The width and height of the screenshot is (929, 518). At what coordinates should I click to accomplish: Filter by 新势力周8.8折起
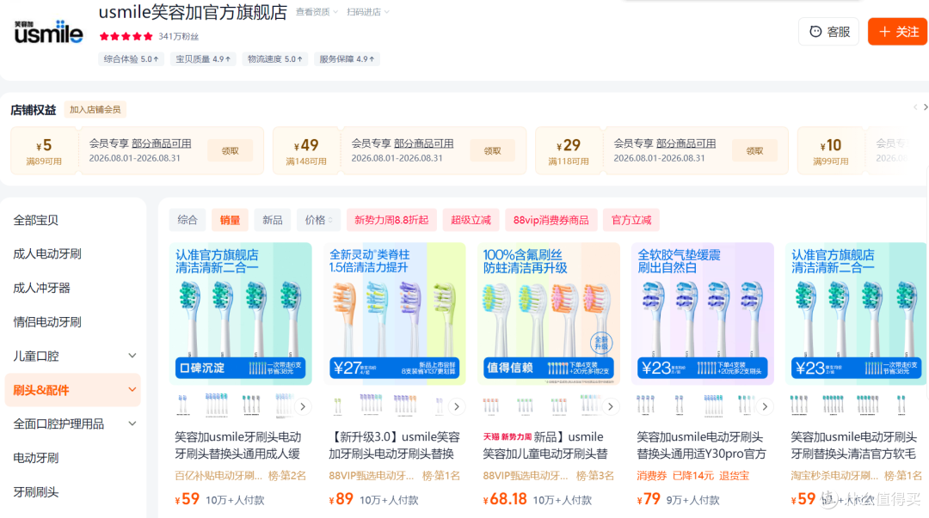tap(391, 220)
